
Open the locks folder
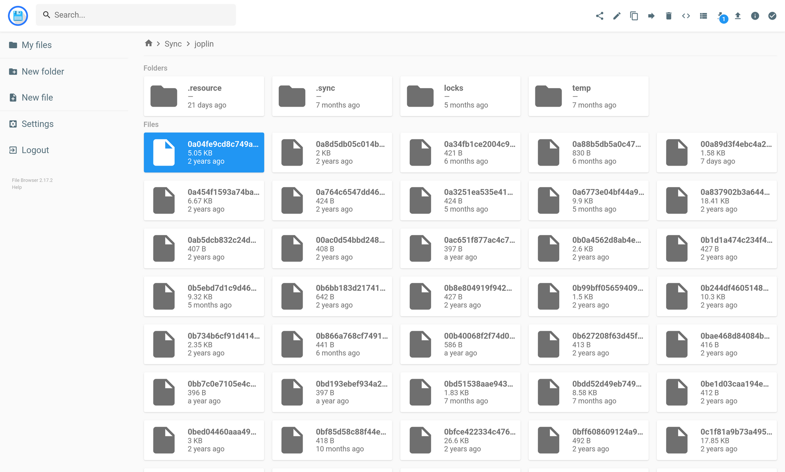(460, 96)
